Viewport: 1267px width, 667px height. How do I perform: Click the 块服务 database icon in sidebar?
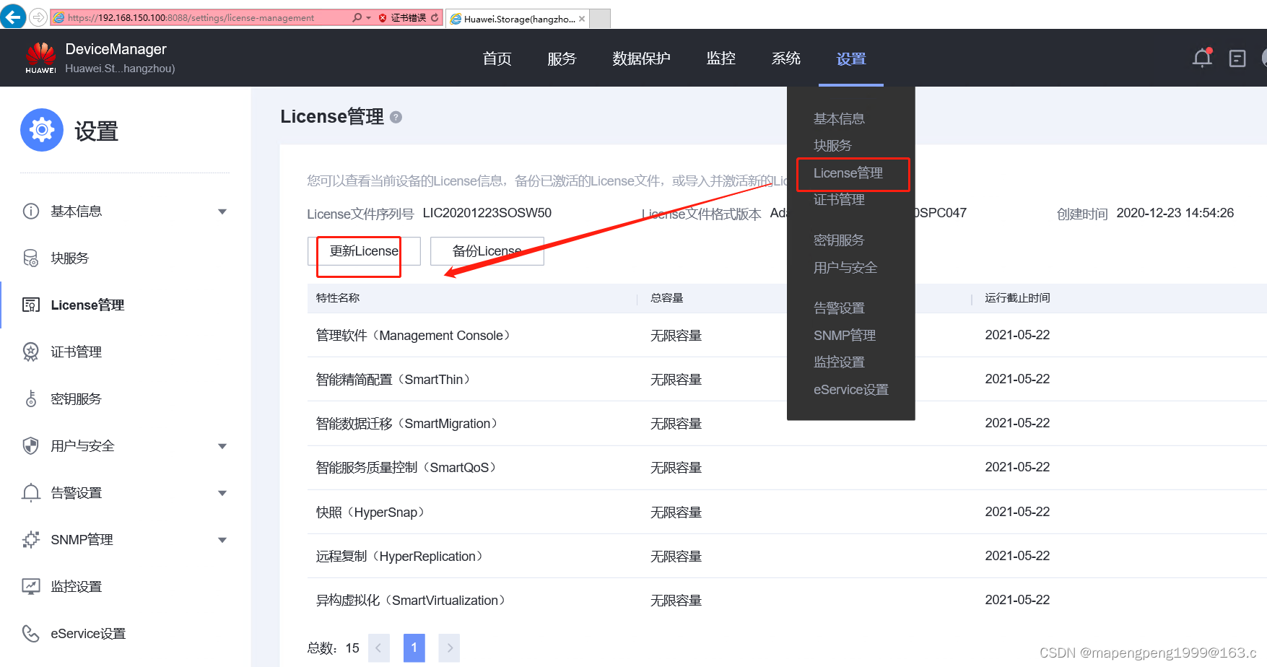click(31, 258)
